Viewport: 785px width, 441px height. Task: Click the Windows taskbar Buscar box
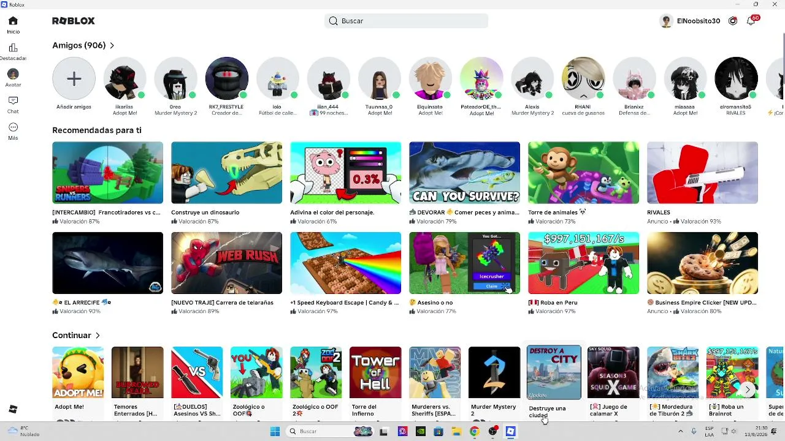(x=331, y=431)
